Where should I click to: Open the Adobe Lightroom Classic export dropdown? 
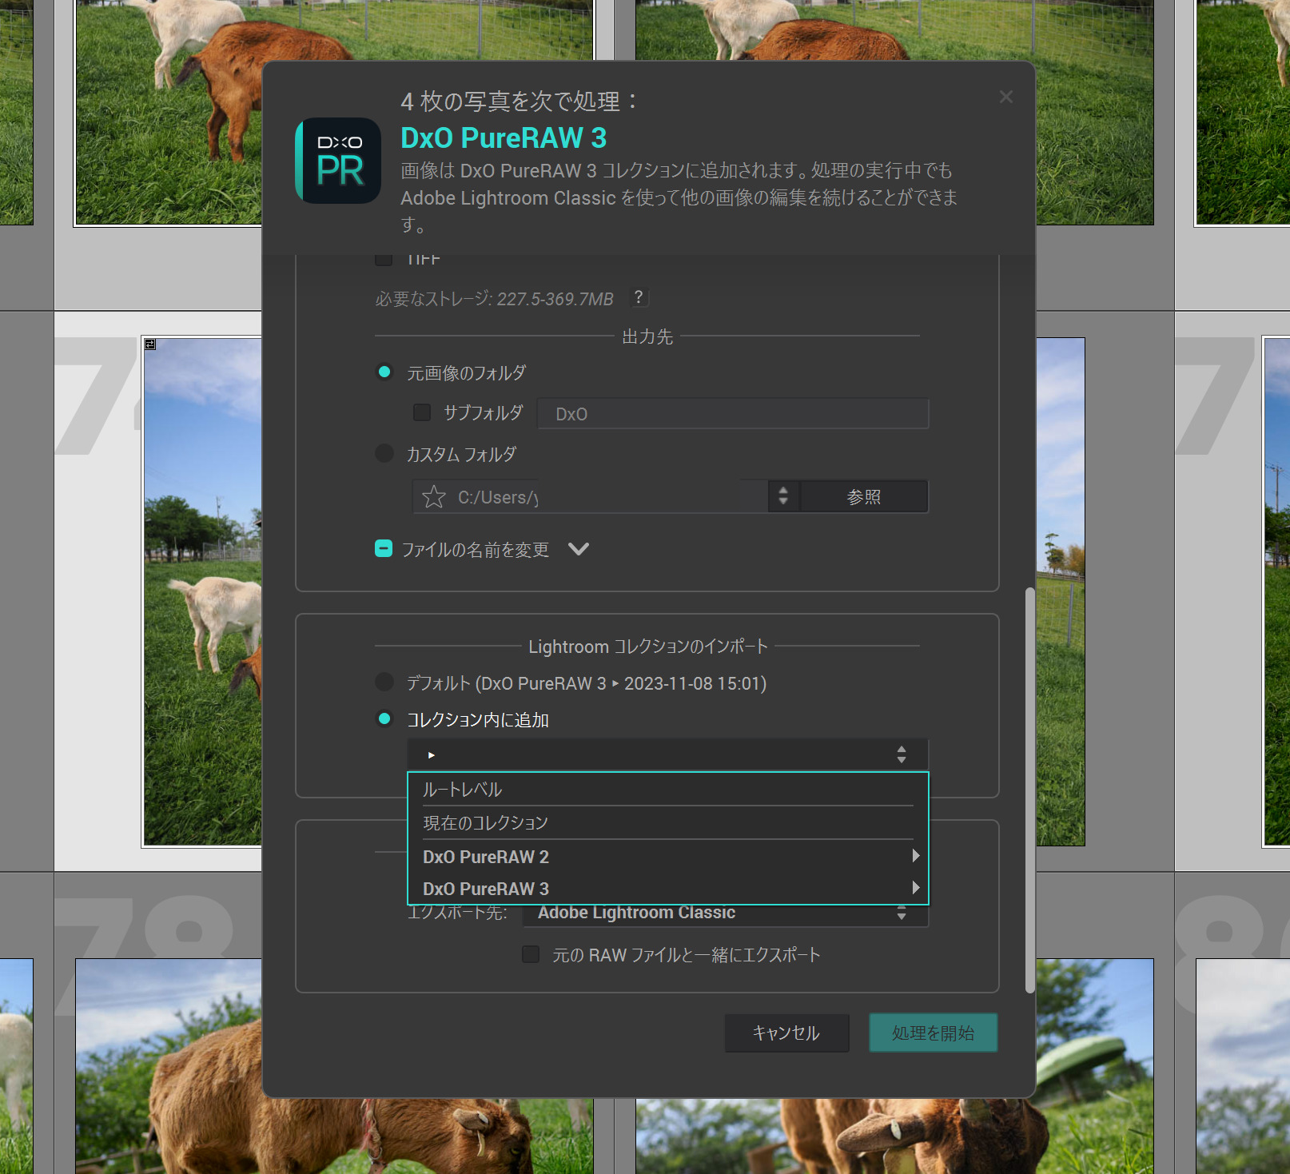click(726, 913)
